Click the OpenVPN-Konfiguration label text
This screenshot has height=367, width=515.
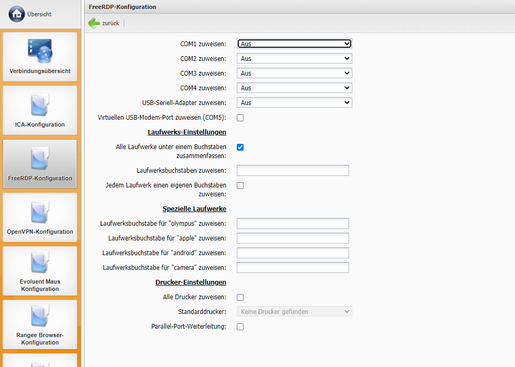pyautogui.click(x=40, y=232)
